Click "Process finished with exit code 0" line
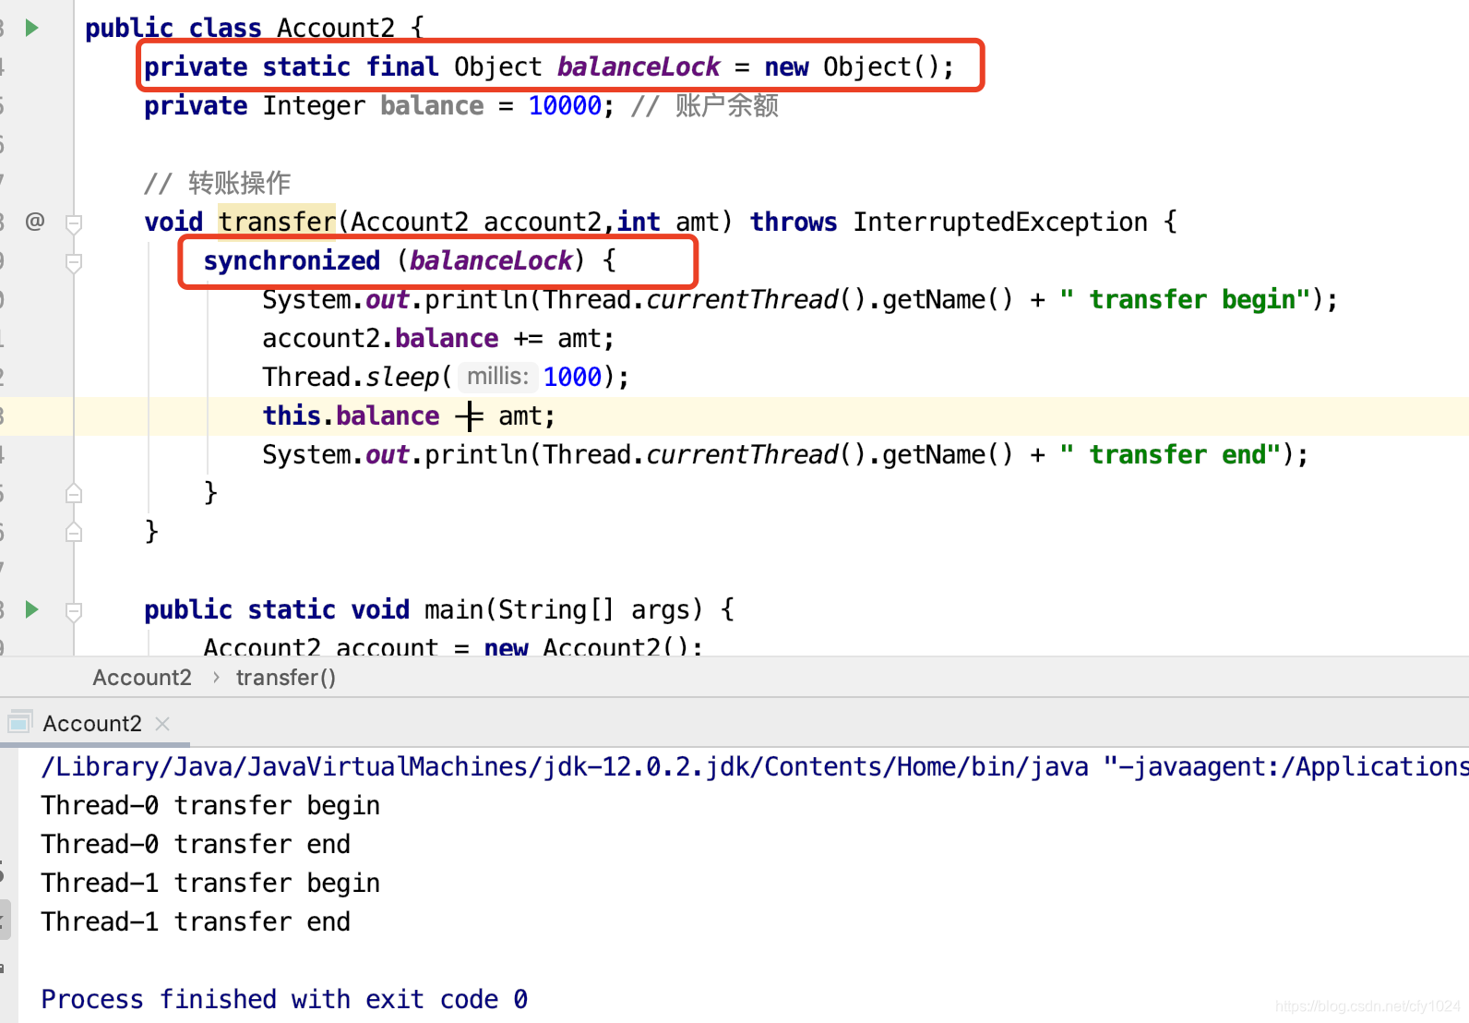 click(284, 999)
